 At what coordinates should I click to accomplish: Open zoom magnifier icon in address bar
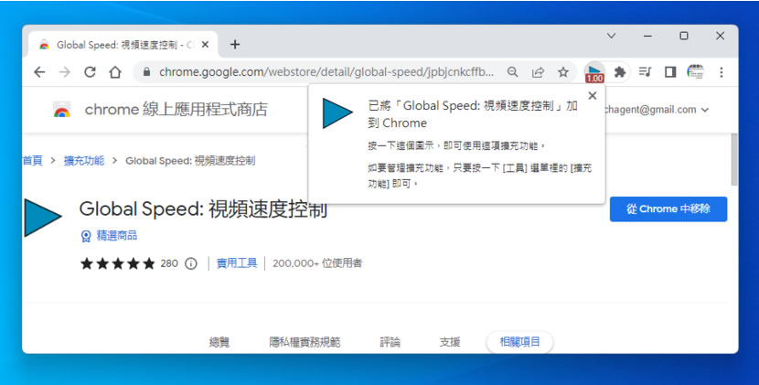point(512,72)
